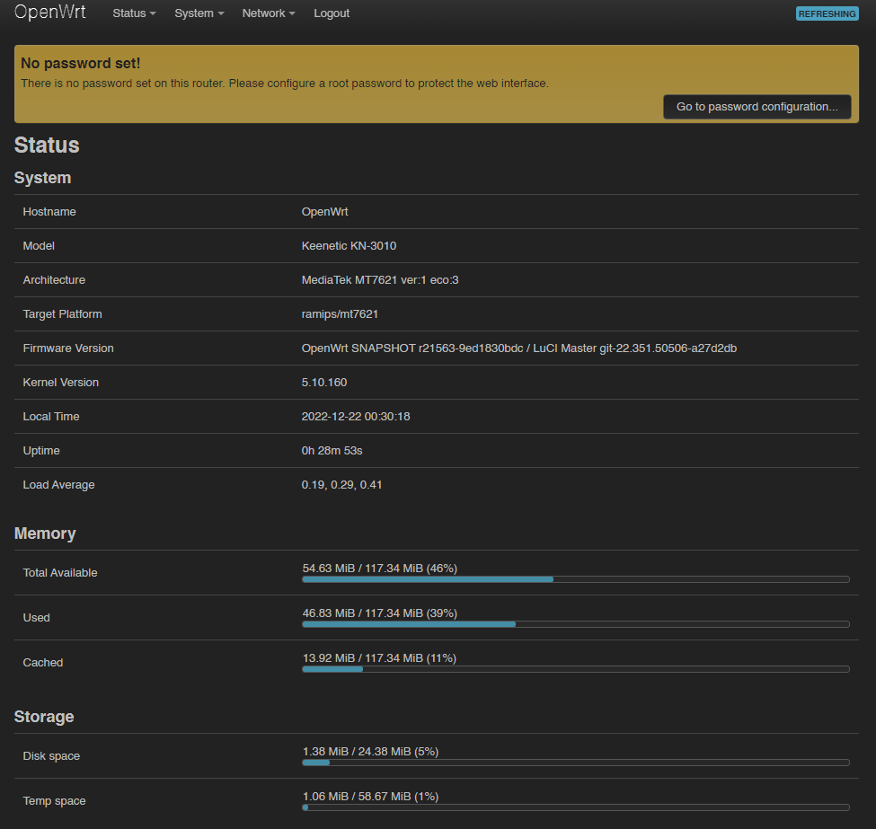Select the model text Keenetic KN-3010
This screenshot has height=829, width=876.
click(349, 246)
